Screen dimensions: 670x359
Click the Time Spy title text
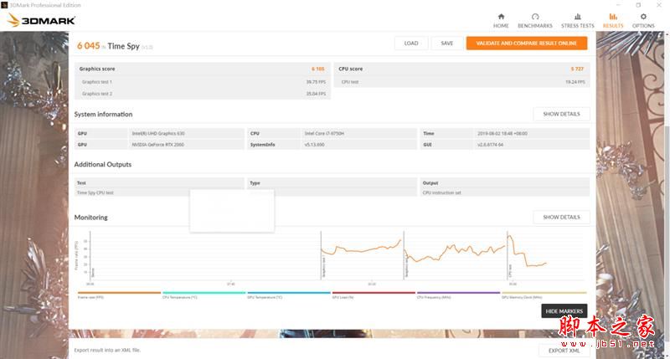[123, 46]
